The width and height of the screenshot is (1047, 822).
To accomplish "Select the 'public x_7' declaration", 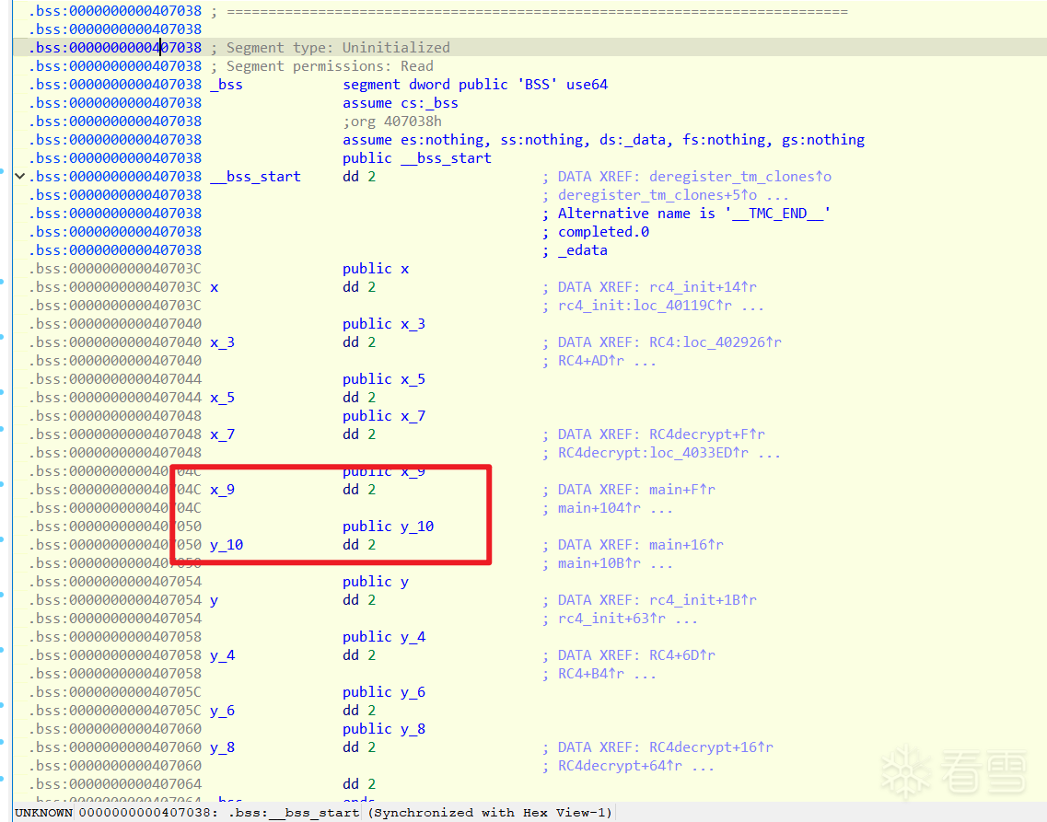I will click(384, 416).
